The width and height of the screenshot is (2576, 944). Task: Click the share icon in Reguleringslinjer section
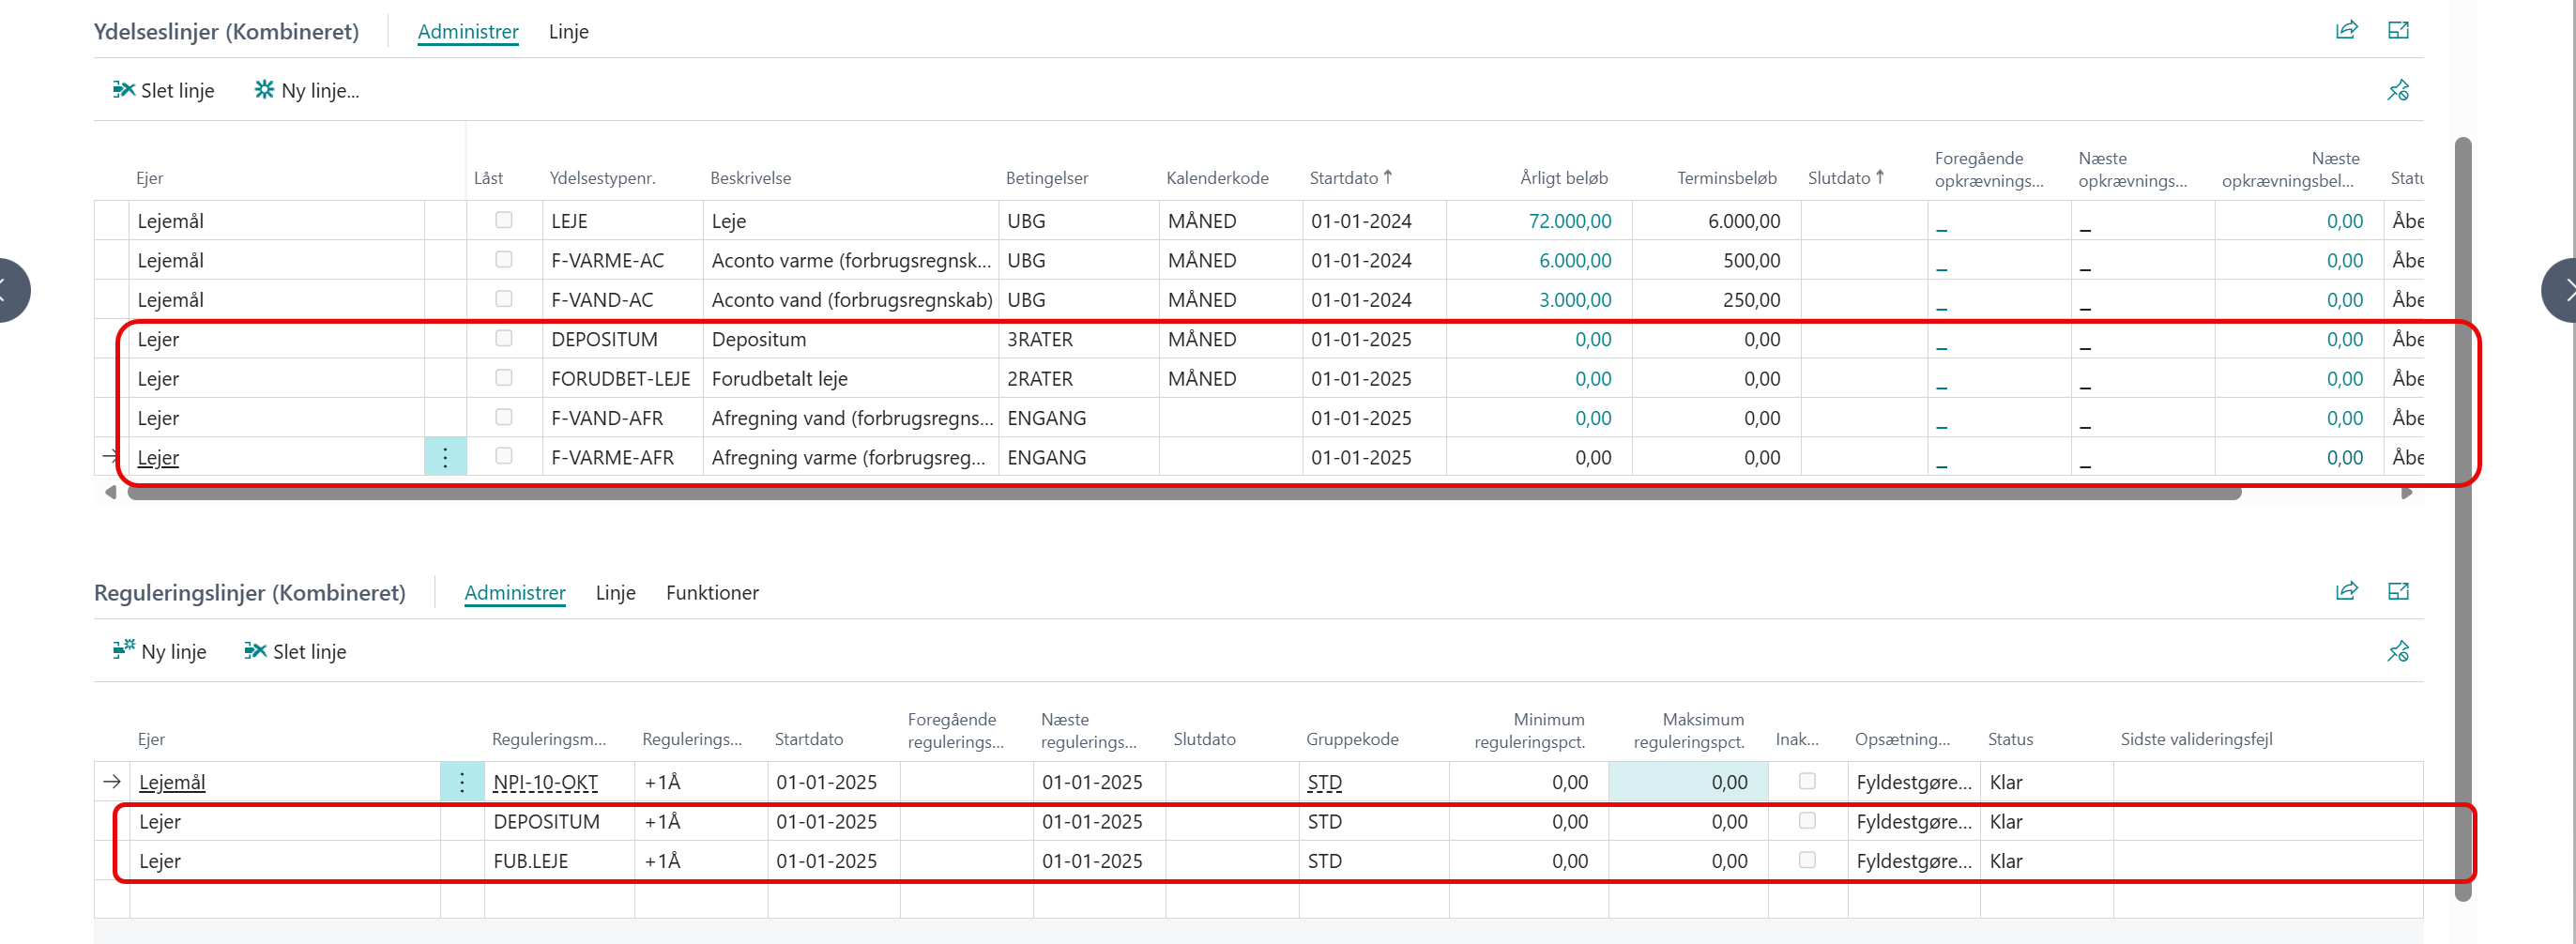click(x=2346, y=591)
